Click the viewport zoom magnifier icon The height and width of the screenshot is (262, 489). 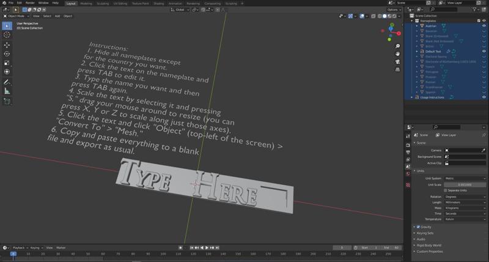[x=398, y=46]
